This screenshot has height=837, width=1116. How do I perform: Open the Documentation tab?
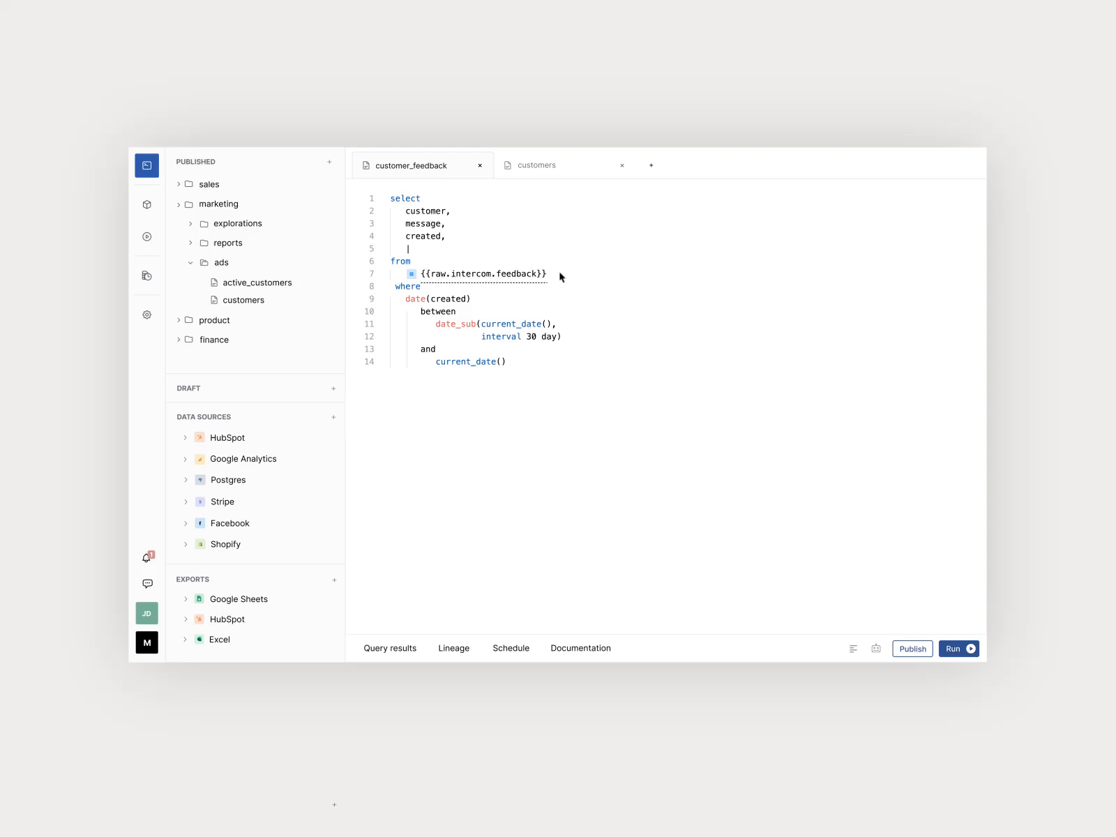point(580,648)
